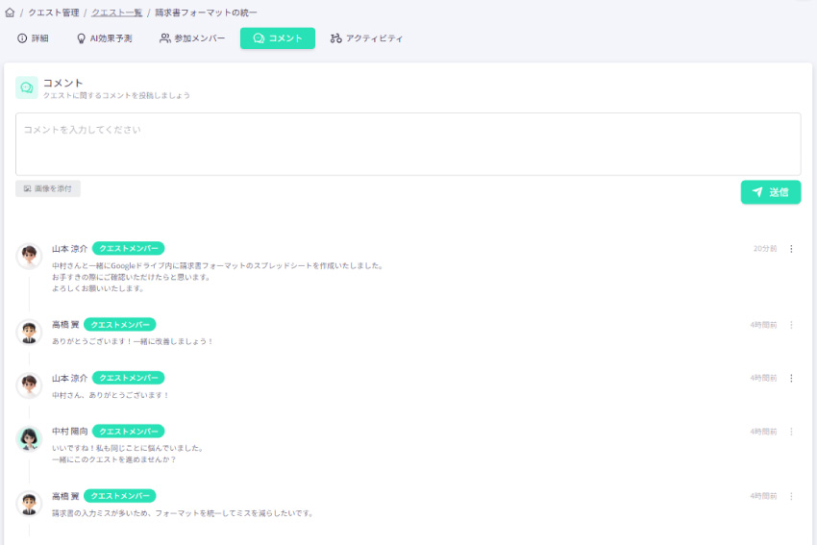Open options menu for 20分前 comment
Viewport: 817px width, 545px height.
click(791, 249)
